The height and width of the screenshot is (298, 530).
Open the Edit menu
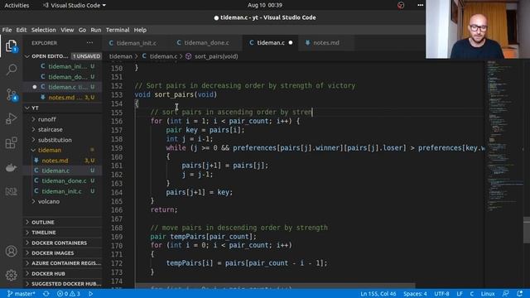(22, 30)
